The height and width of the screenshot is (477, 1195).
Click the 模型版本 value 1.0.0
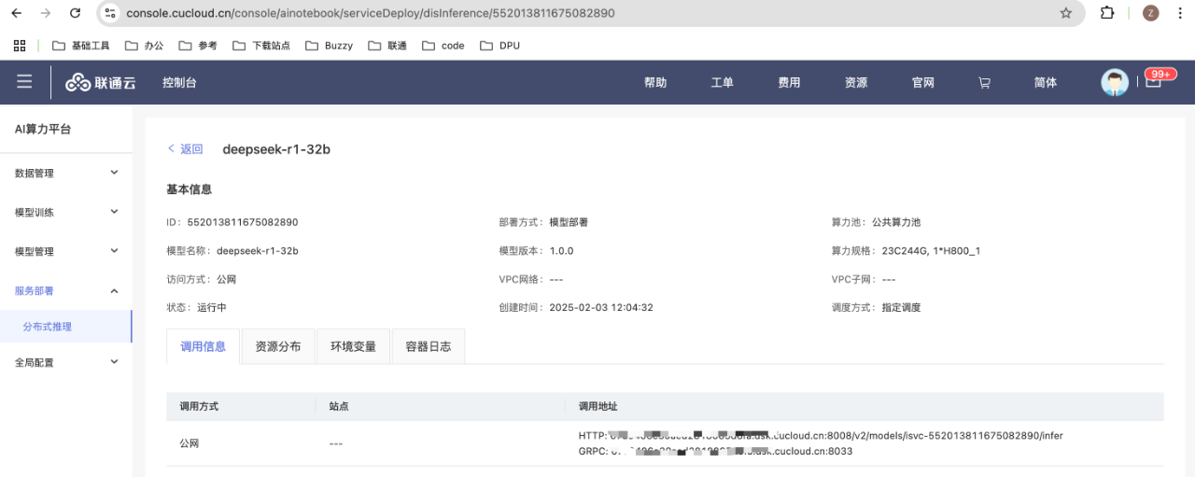pyautogui.click(x=561, y=251)
